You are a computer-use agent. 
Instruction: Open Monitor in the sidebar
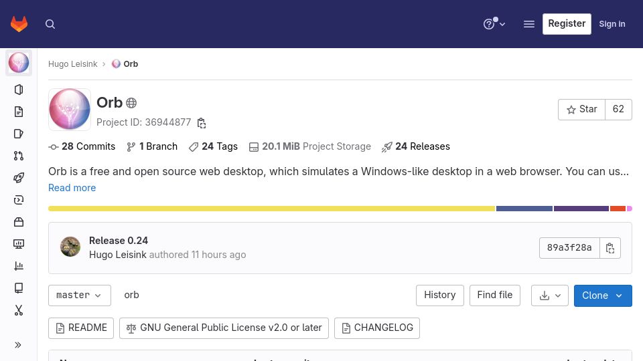tap(19, 245)
